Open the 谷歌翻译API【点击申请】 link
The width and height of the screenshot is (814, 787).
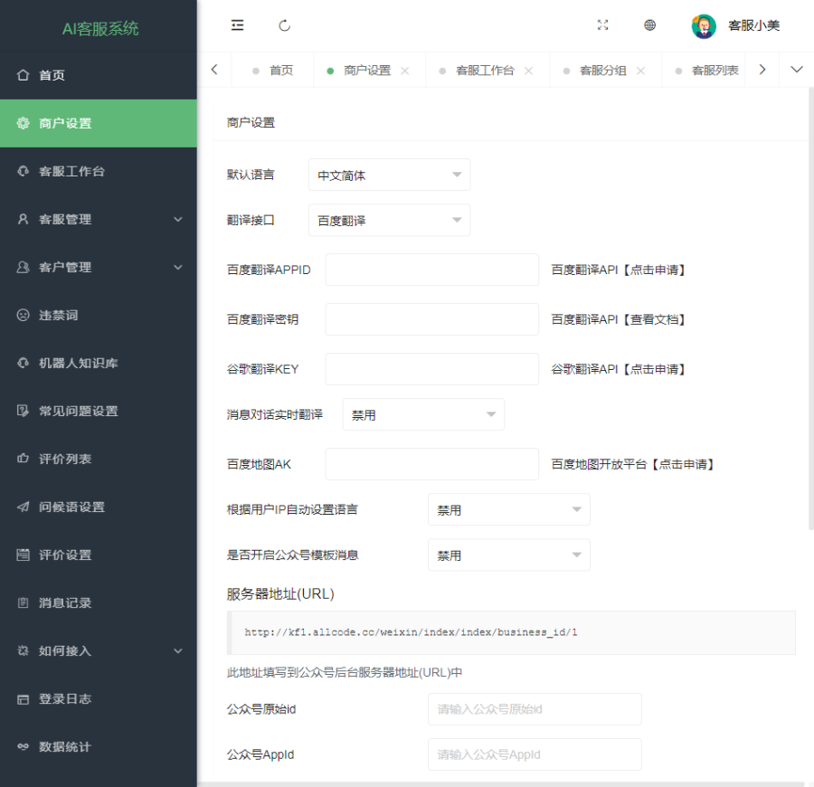point(618,369)
